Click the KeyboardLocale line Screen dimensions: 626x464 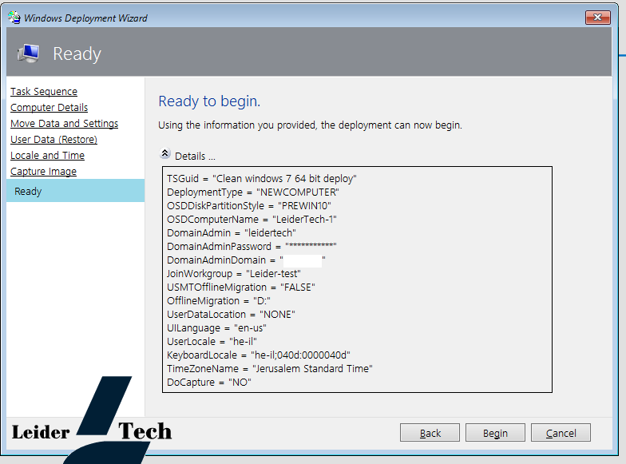259,355
